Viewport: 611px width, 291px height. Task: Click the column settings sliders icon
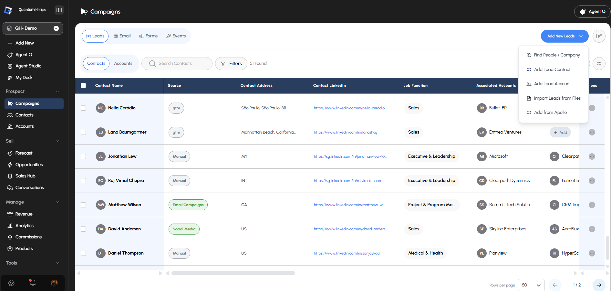[x=599, y=64]
